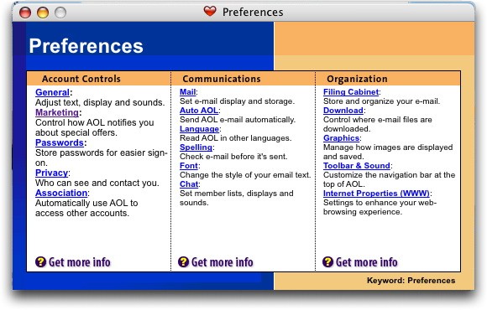The image size is (487, 310).
Task: Open Font preferences
Action: click(x=189, y=166)
